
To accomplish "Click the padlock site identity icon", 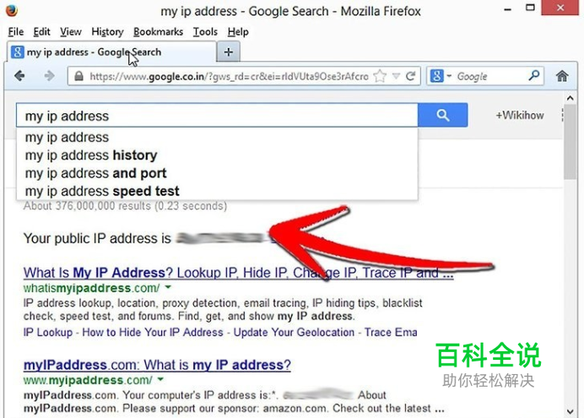I will tap(78, 76).
